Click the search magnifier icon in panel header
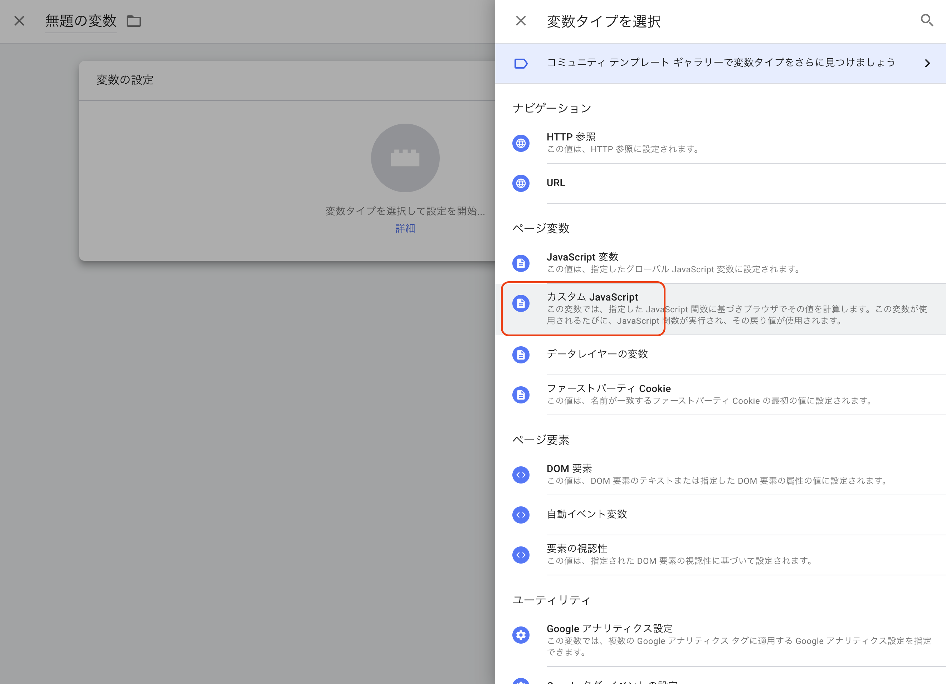The width and height of the screenshot is (946, 684). tap(926, 20)
